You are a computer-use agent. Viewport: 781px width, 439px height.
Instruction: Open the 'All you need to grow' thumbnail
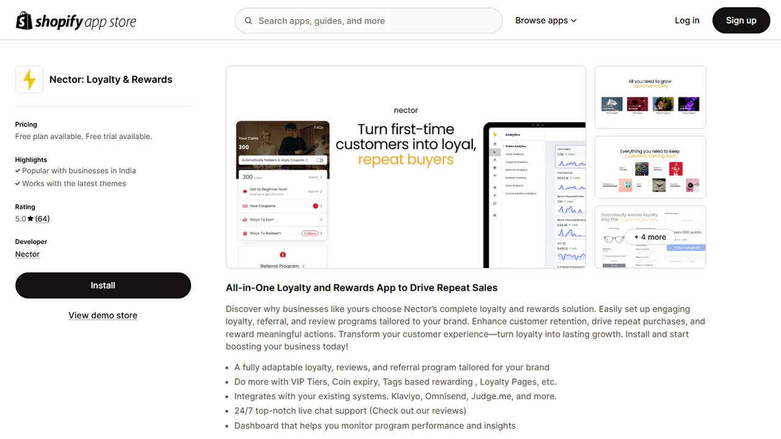coord(650,97)
